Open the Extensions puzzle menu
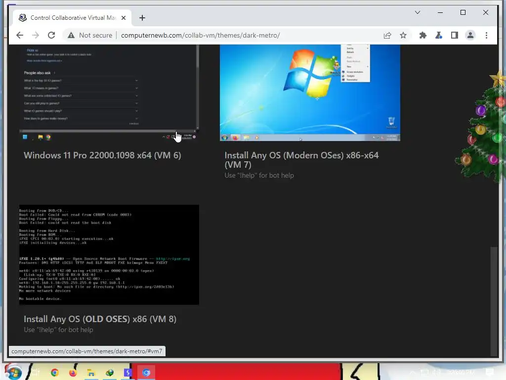This screenshot has height=380, width=506. pyautogui.click(x=423, y=35)
